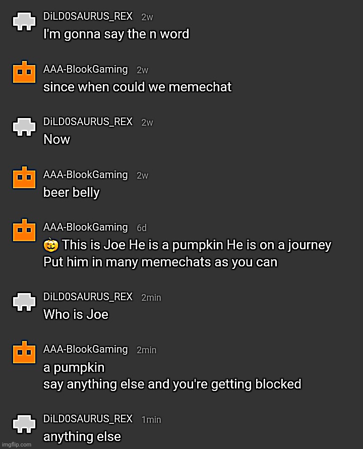Click the imgflip.com watermark link
Viewport: 363px width, 449px height.
[x=16, y=444]
